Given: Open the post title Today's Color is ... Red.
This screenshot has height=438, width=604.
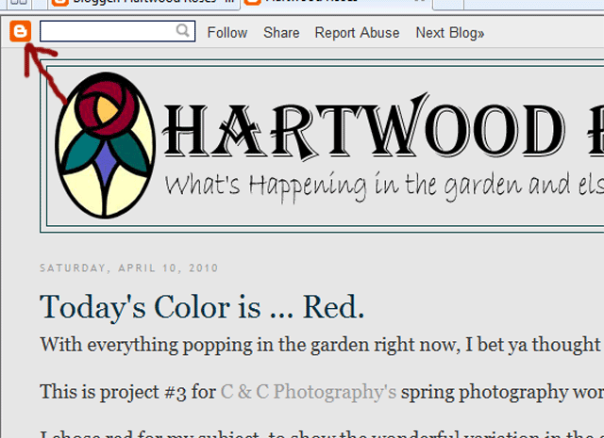Looking at the screenshot, I should 202,307.
